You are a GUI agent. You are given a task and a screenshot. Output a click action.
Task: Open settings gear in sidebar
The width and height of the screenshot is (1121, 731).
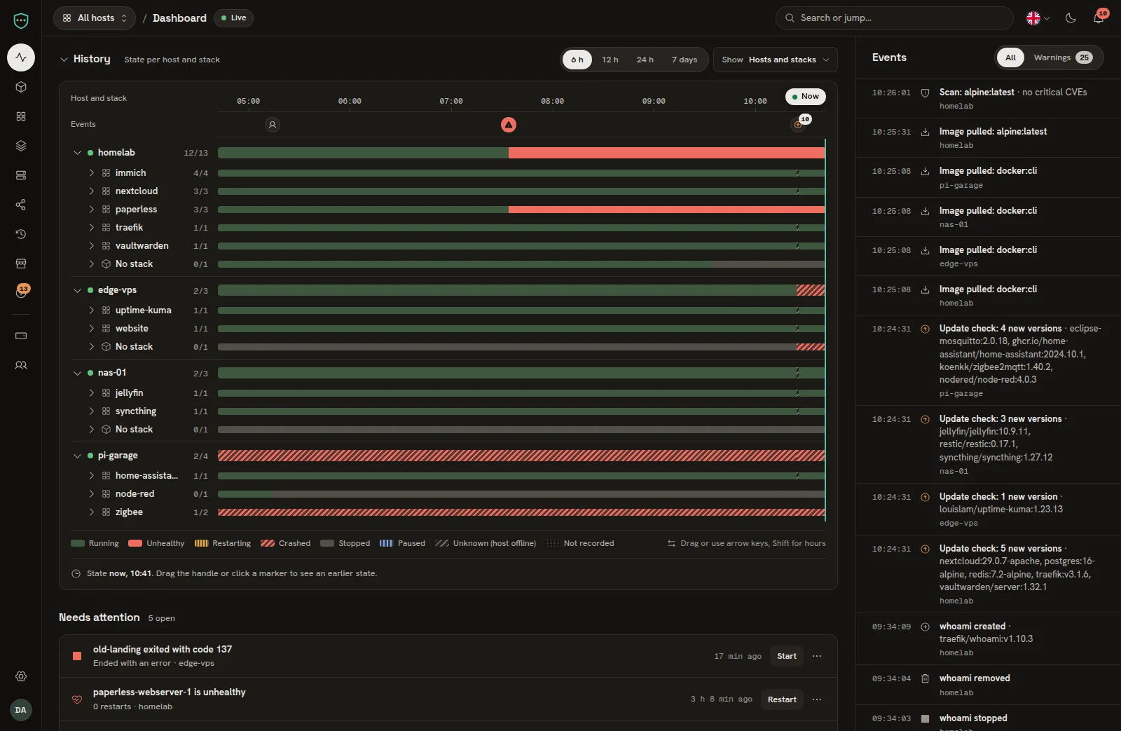click(21, 676)
